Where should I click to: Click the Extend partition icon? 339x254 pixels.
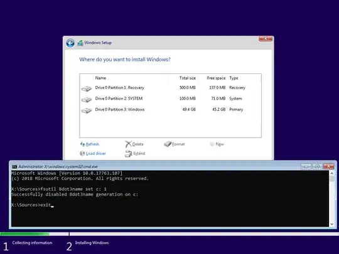129,154
